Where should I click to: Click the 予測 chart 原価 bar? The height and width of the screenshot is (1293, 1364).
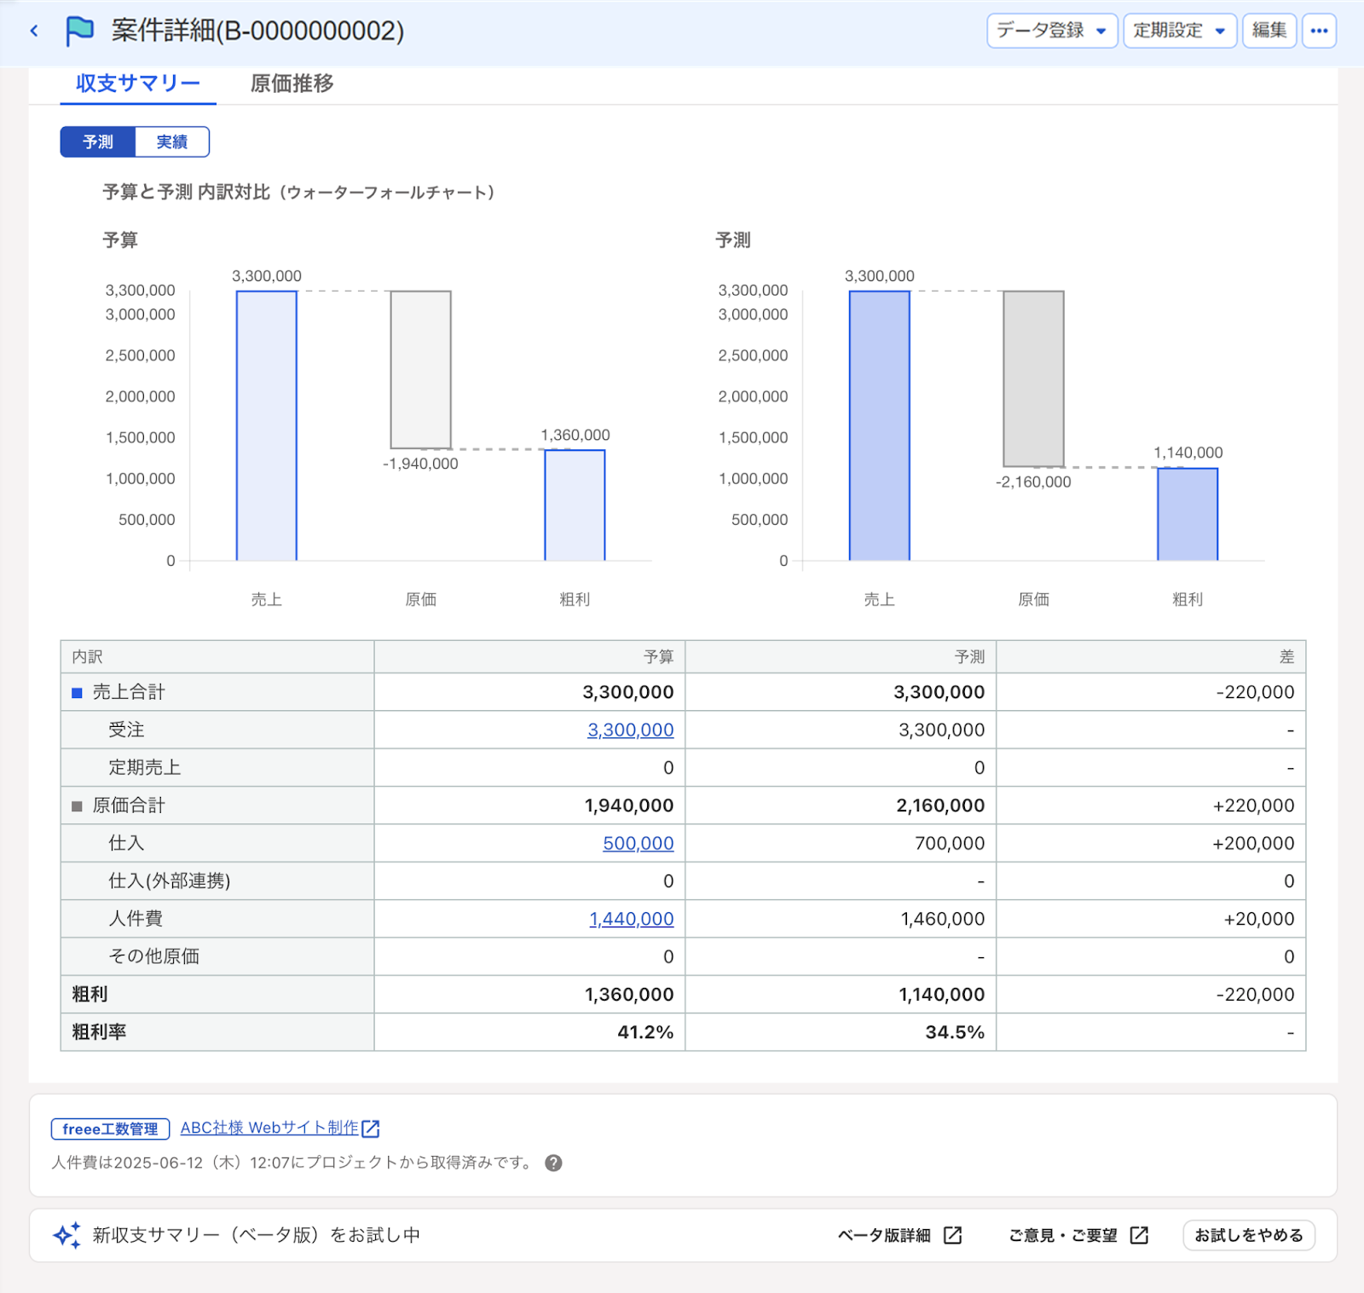coord(1034,378)
